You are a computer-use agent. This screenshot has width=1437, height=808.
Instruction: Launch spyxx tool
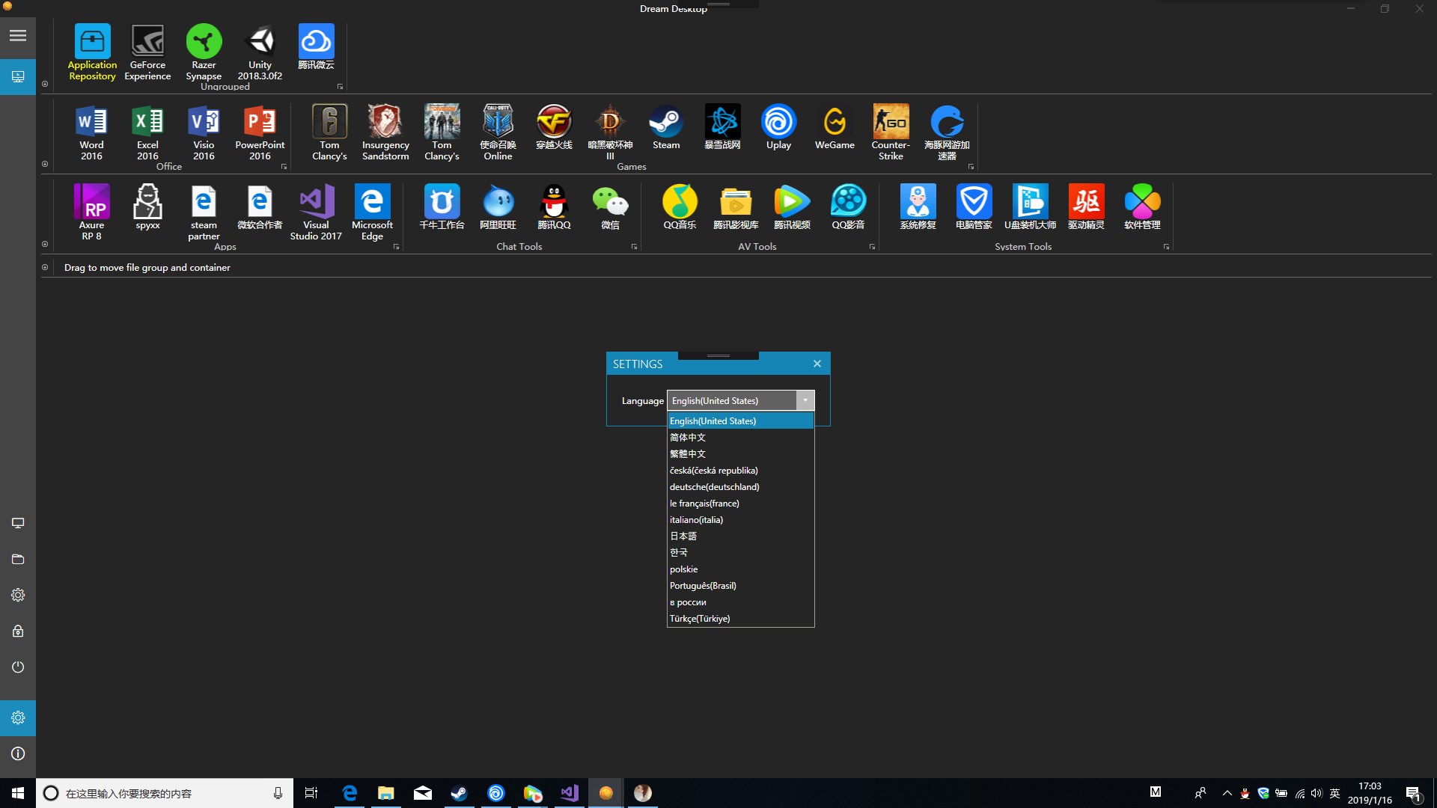tap(147, 207)
